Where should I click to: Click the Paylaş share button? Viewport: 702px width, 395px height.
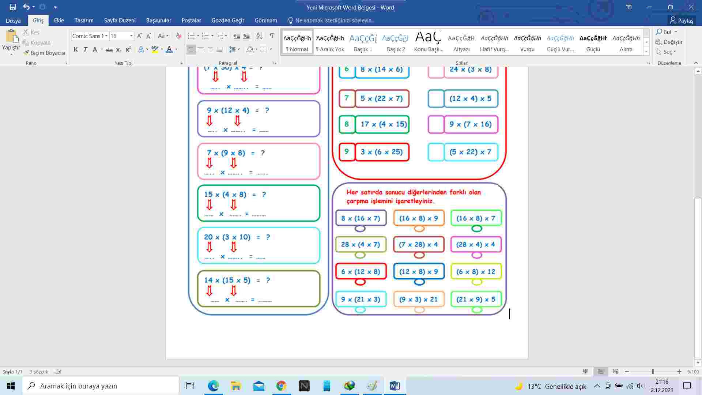tap(682, 20)
